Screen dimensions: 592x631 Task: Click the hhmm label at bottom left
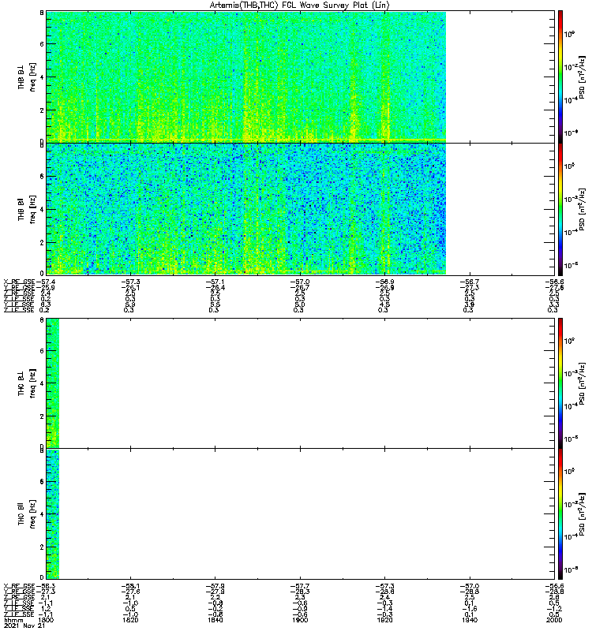click(x=13, y=621)
